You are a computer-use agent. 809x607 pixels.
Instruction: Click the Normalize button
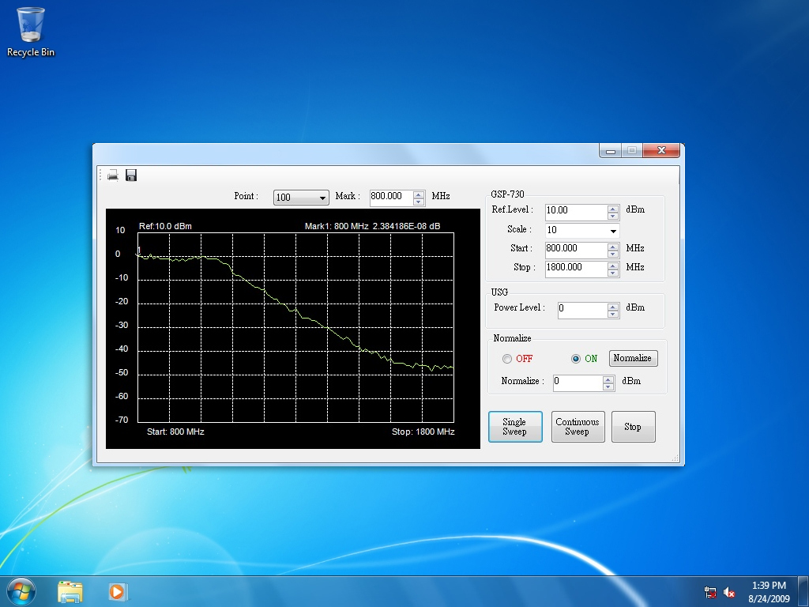pyautogui.click(x=633, y=358)
